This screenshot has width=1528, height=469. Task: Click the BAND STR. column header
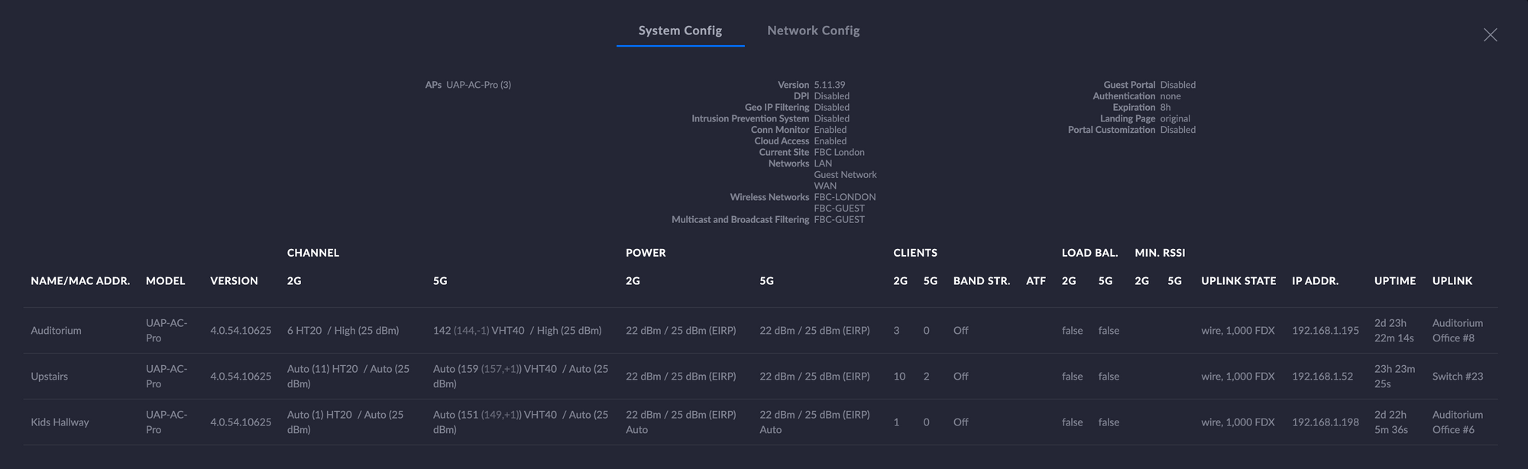[x=981, y=281]
